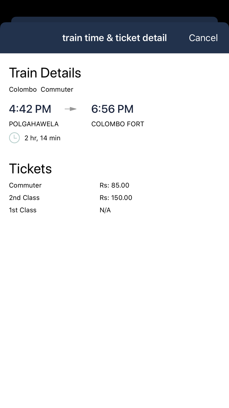Click the 4:42 PM departure time
Viewport: 229px width, 408px height.
pyautogui.click(x=30, y=109)
